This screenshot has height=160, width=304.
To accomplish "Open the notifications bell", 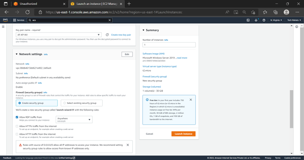I will [x=256, y=20].
